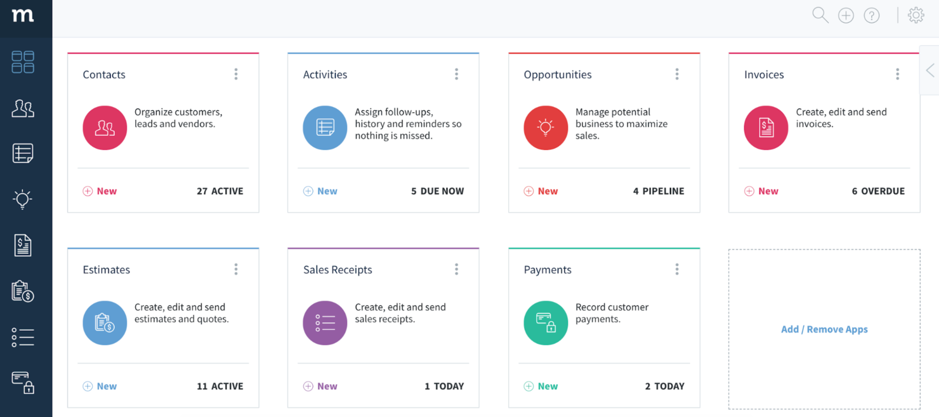Click the Payments lock icon in the sidebar
The width and height of the screenshot is (939, 417).
tap(22, 383)
